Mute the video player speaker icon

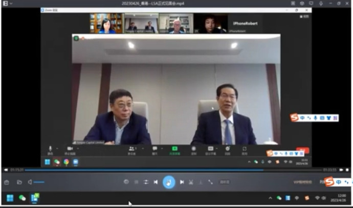pyautogui.click(x=30, y=182)
